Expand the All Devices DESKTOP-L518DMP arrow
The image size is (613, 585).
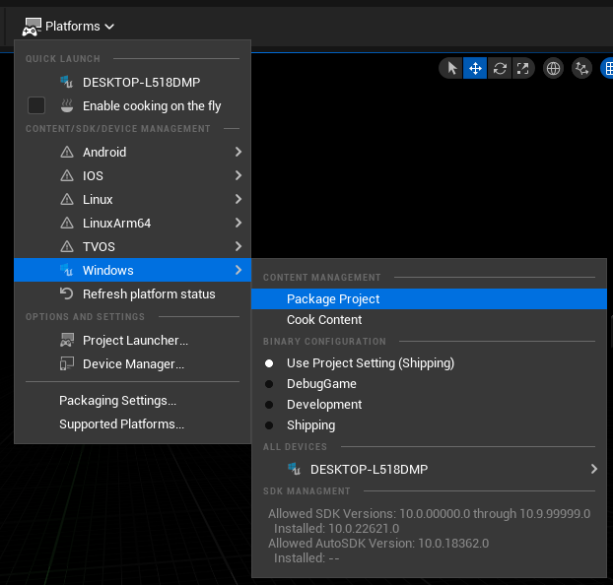pos(594,469)
